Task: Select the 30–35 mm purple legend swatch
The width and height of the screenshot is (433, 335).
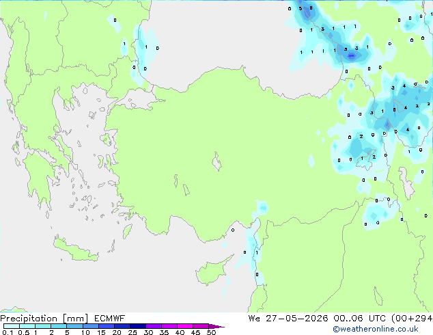Action: [154, 326]
